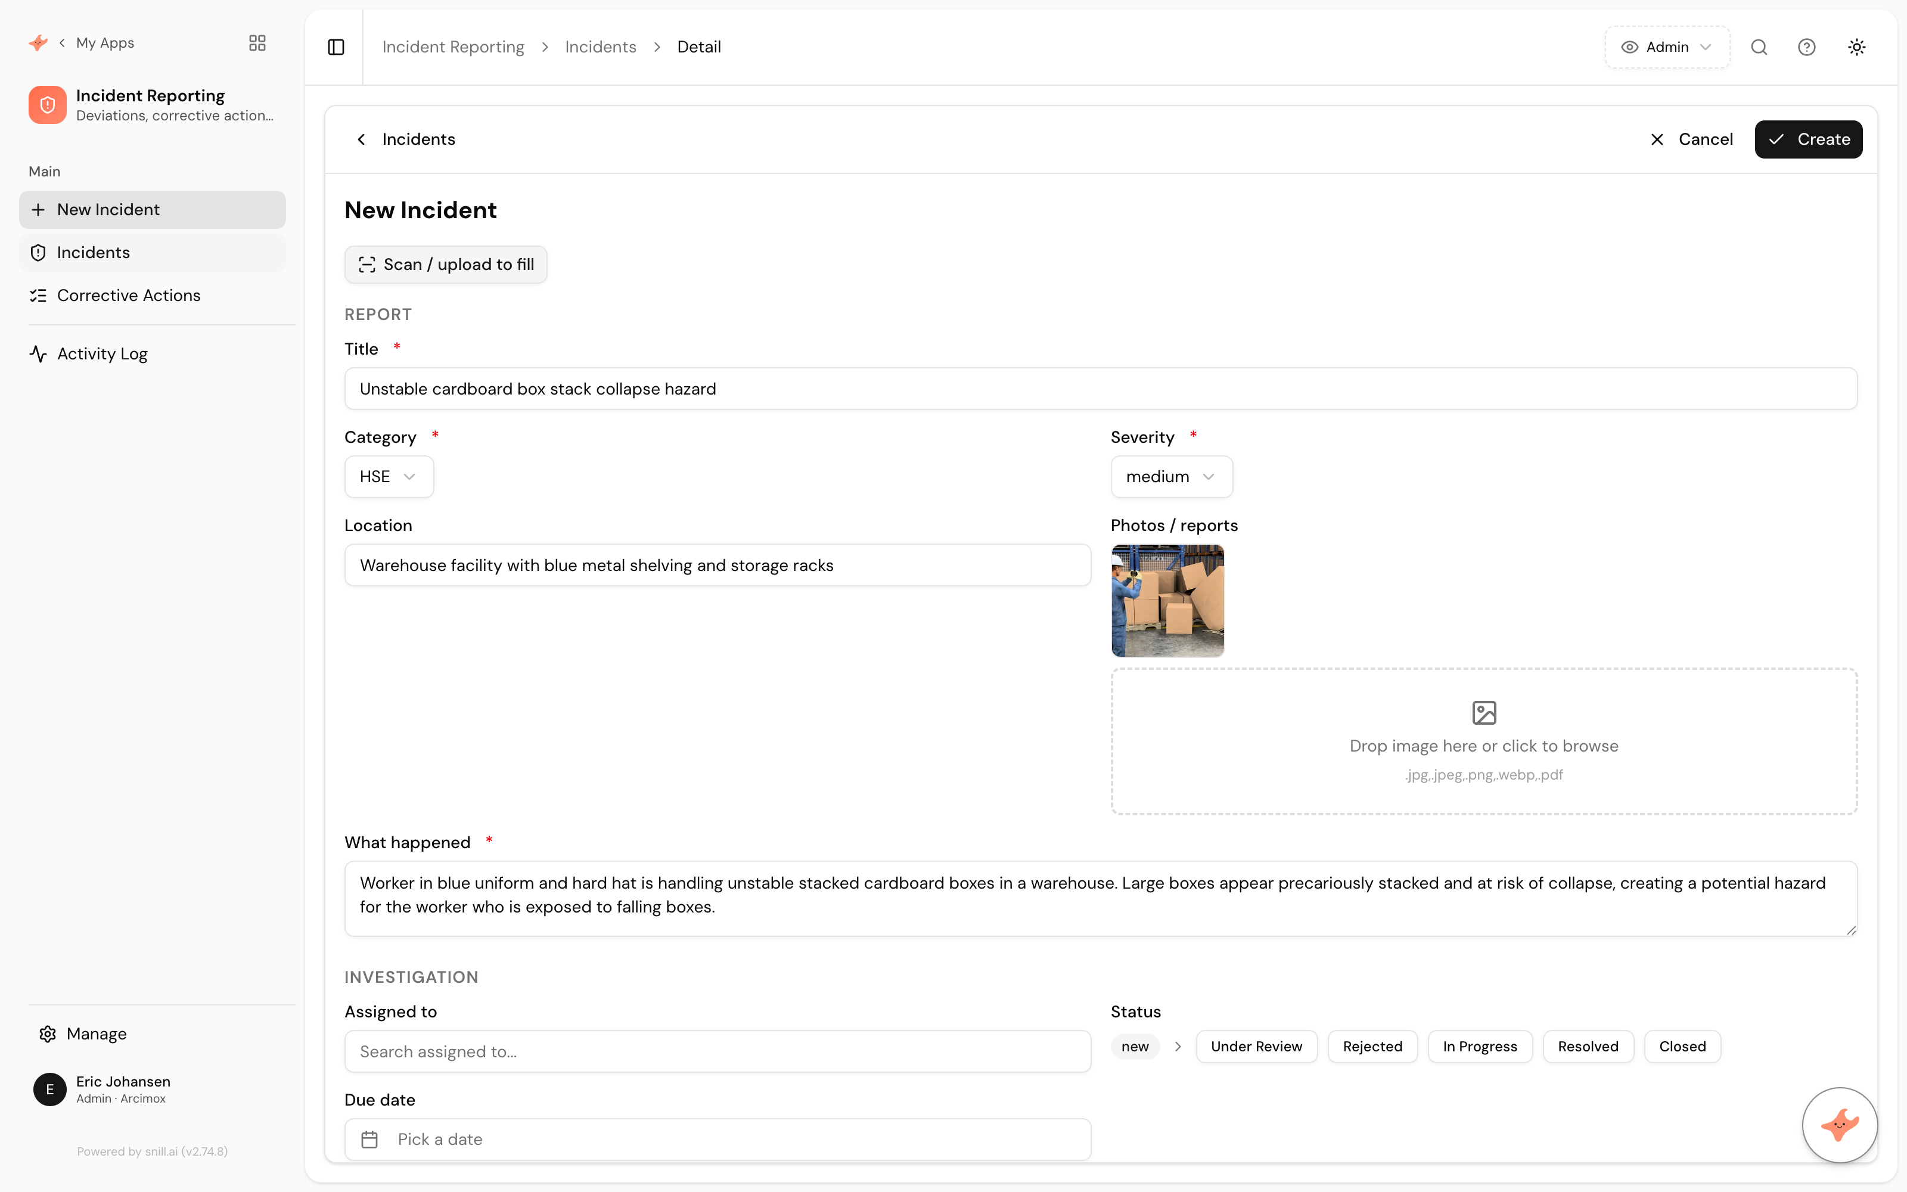
Task: Toggle the sidebar panel icon
Action: pyautogui.click(x=336, y=47)
